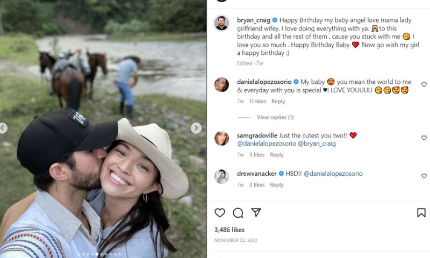This screenshot has height=258, width=430.
Task: Open danielalopezosorio's profile picture
Action: pos(221,84)
